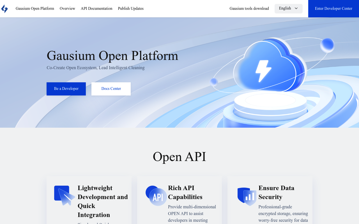Click the 'Gausium Open Platform' hero title
Image resolution: width=359 pixels, height=224 pixels.
112,55
